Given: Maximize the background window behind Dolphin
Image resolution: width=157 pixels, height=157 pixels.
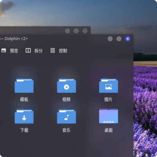Looking at the screenshot, I should coord(76,31).
